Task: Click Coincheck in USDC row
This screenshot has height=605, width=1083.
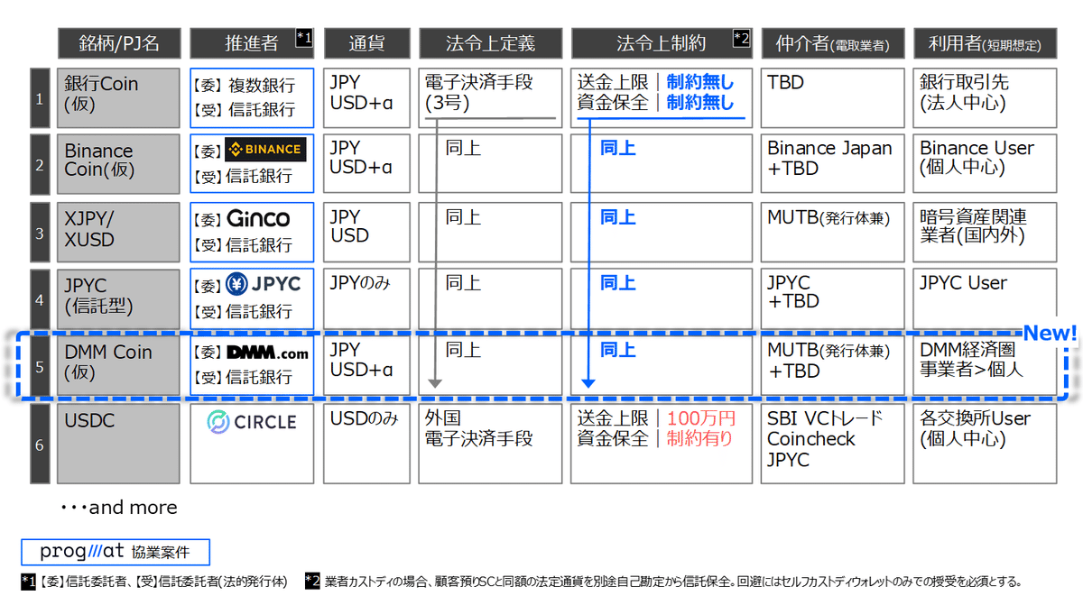Action: (811, 439)
